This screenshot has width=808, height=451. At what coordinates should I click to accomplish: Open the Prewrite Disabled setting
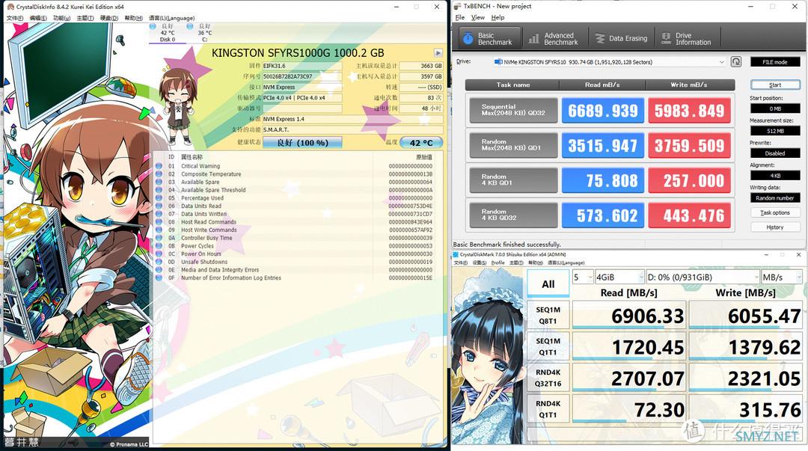(x=775, y=153)
